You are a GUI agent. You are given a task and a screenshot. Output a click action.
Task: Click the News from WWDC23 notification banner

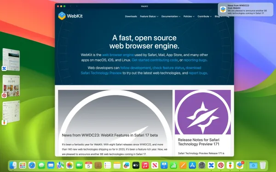coord(246,10)
